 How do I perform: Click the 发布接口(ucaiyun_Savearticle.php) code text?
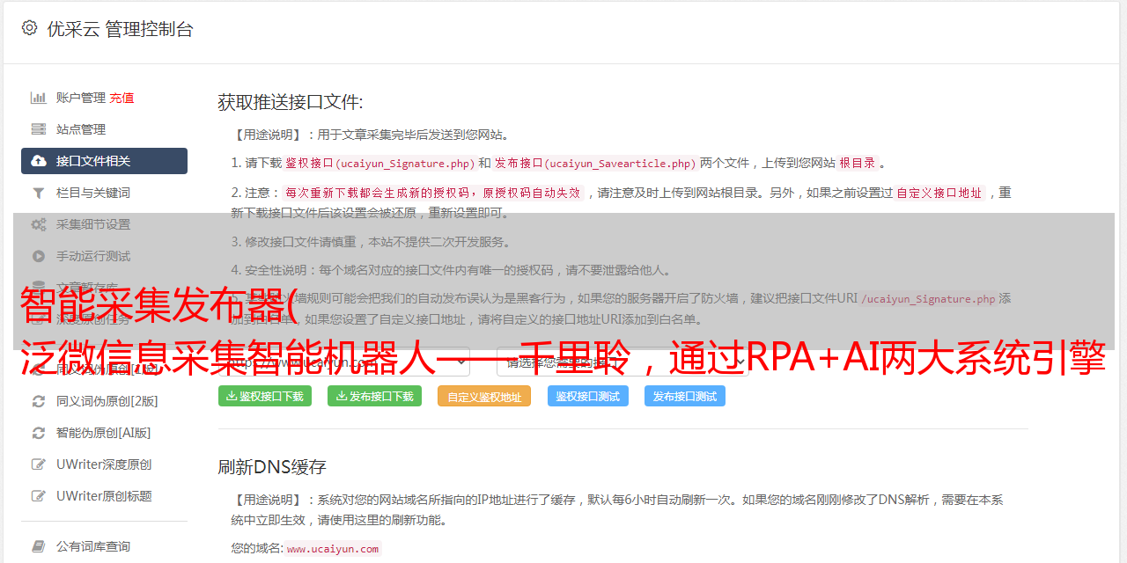595,163
